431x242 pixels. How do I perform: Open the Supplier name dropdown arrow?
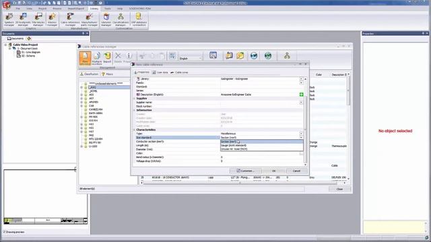(301, 102)
